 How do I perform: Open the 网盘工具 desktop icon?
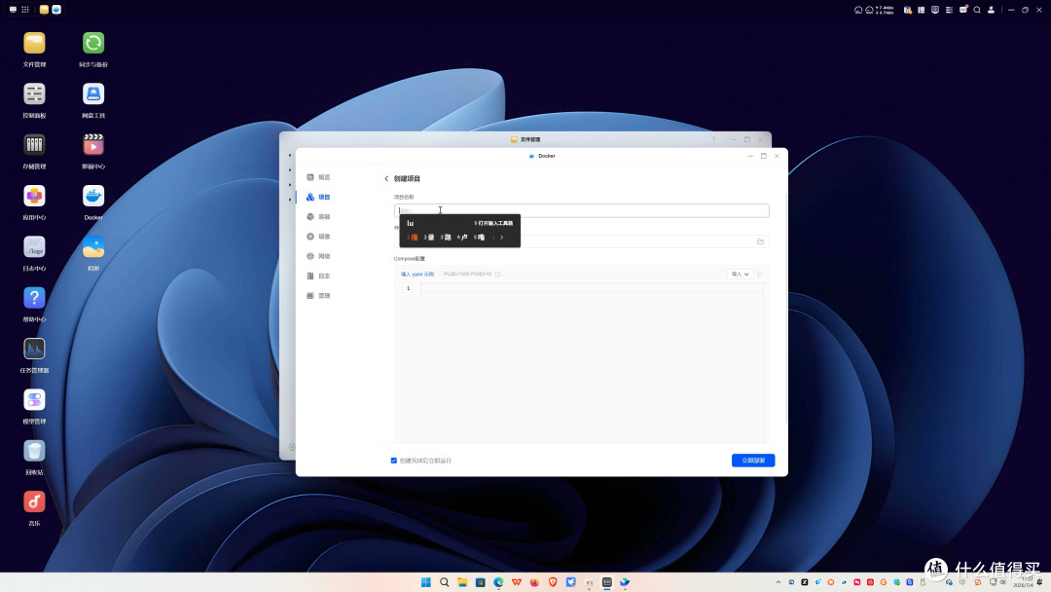coord(93,94)
